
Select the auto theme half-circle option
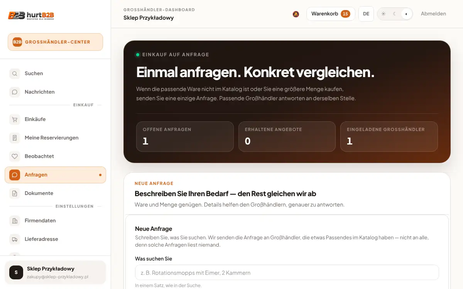tap(406, 14)
